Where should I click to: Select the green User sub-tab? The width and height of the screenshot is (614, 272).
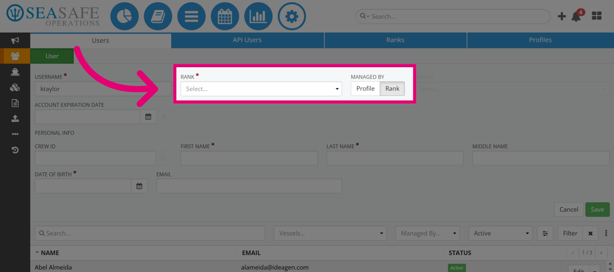pos(52,56)
